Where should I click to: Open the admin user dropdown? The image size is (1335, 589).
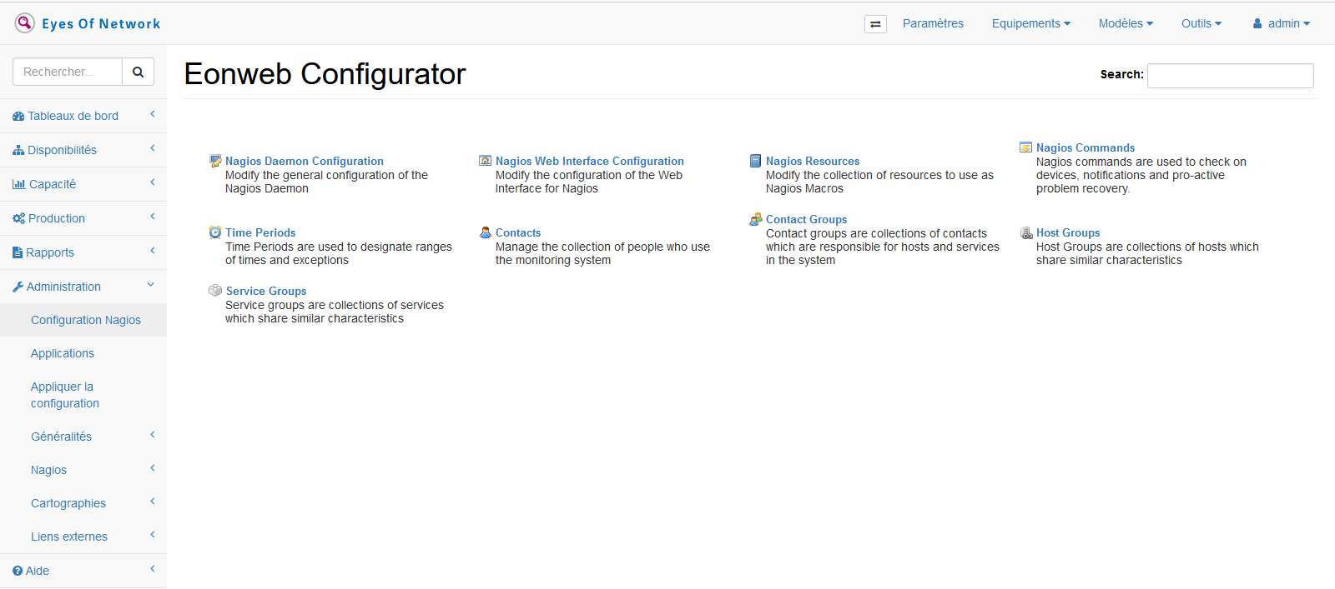tap(1282, 23)
